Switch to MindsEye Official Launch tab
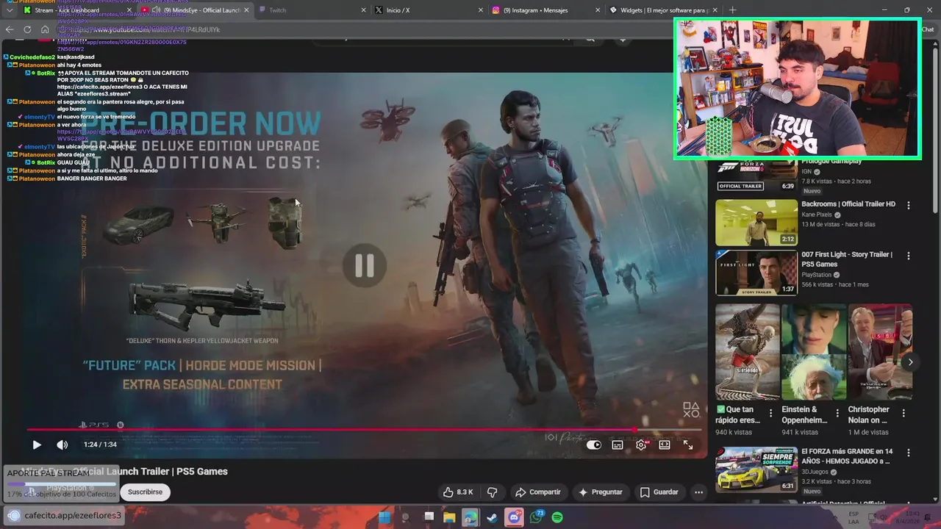This screenshot has height=529, width=941. [x=194, y=10]
